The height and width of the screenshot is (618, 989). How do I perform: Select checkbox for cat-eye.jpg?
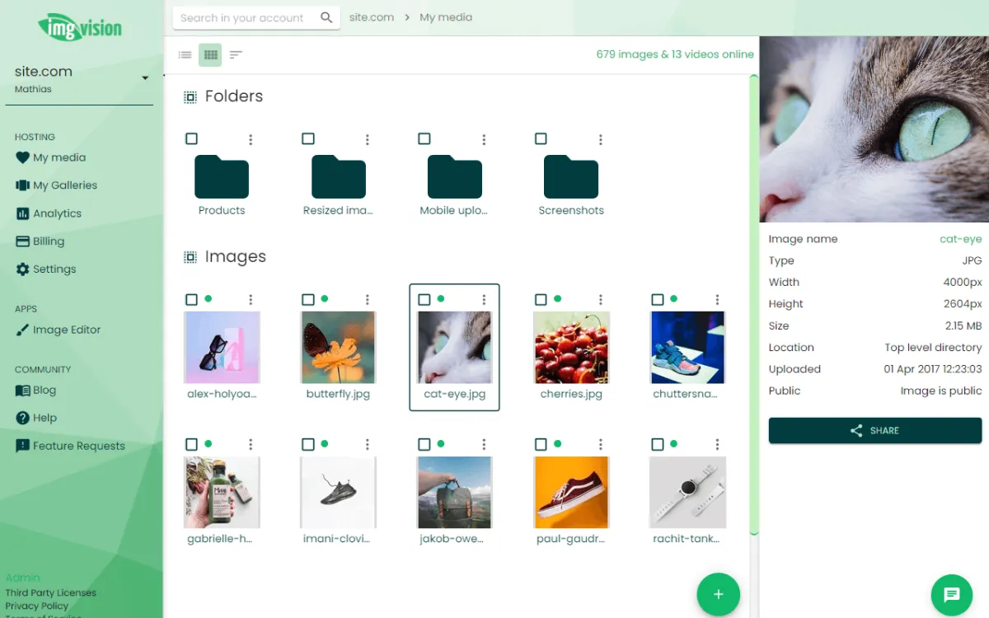pyautogui.click(x=424, y=300)
